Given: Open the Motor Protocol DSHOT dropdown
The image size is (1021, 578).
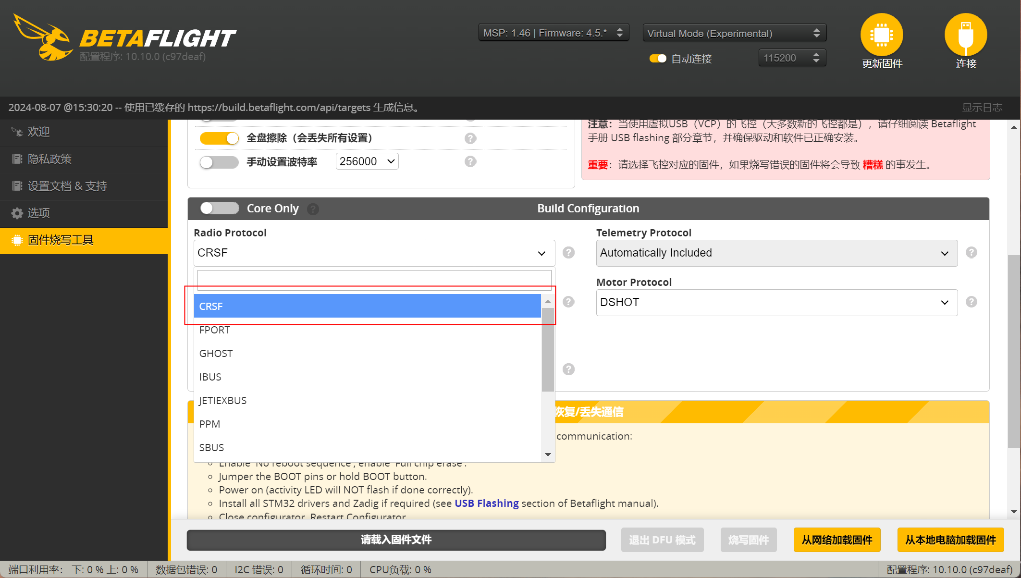Looking at the screenshot, I should (x=777, y=302).
